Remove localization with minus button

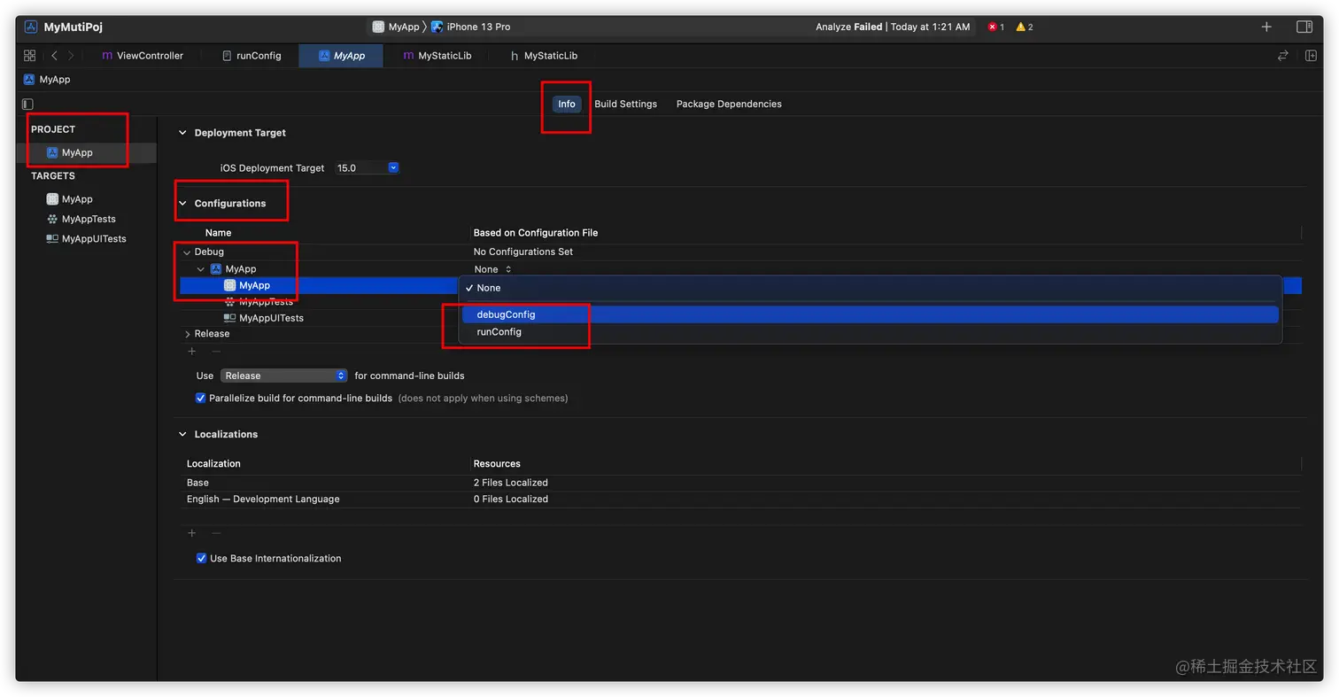(216, 533)
